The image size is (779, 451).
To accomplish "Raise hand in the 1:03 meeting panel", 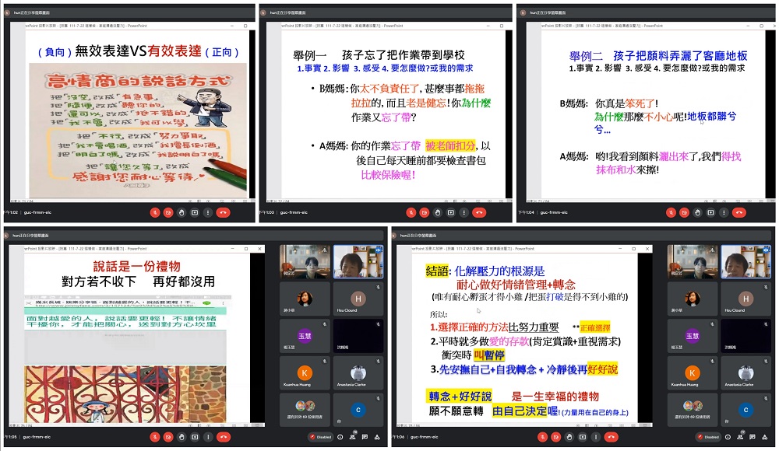I will click(437, 212).
